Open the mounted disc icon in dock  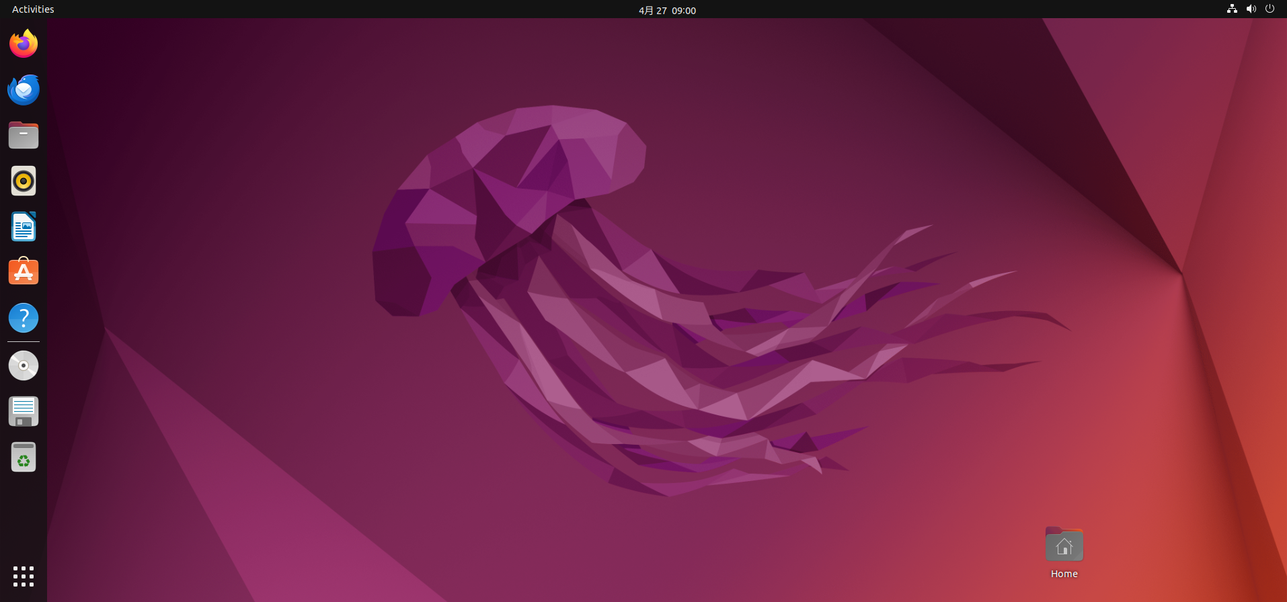24,365
